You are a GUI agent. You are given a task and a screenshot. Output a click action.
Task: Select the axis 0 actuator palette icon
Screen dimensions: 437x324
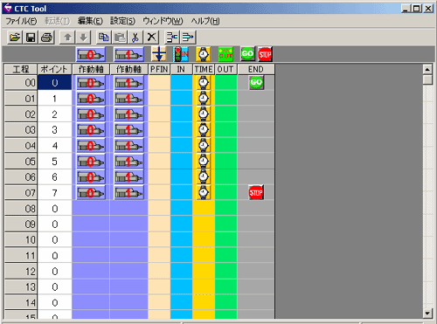pos(91,54)
